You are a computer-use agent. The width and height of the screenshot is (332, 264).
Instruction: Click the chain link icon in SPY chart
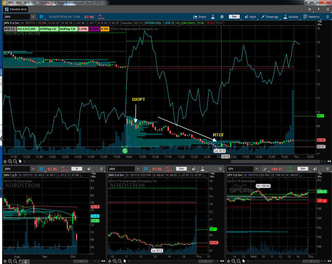(x=265, y=169)
